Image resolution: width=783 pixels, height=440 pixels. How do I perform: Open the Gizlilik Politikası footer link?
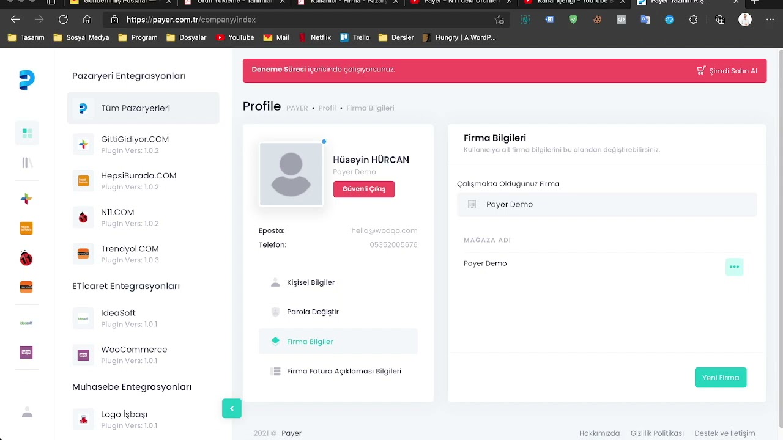657,433
